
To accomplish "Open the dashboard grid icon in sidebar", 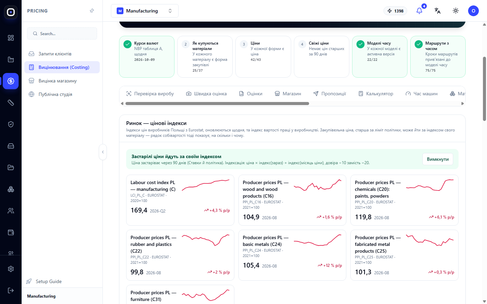I will (11, 38).
